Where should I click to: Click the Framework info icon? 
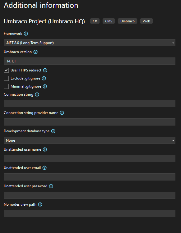pos(26,34)
